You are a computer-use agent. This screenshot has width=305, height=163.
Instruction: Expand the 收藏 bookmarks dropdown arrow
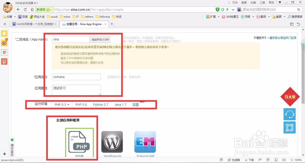(15, 17)
